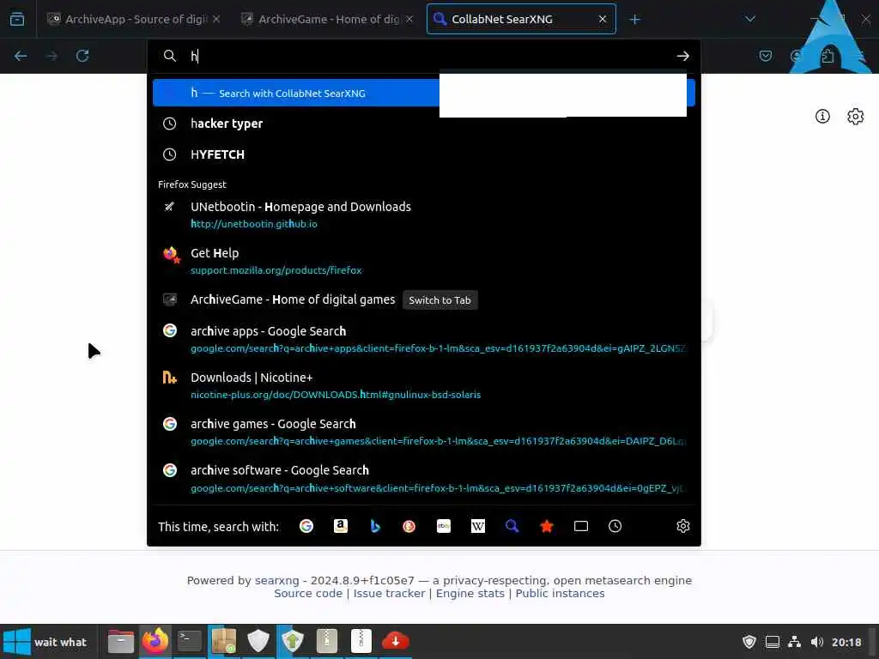Click the Go arrow in address bar
Screen dimensions: 879x659
coord(682,56)
